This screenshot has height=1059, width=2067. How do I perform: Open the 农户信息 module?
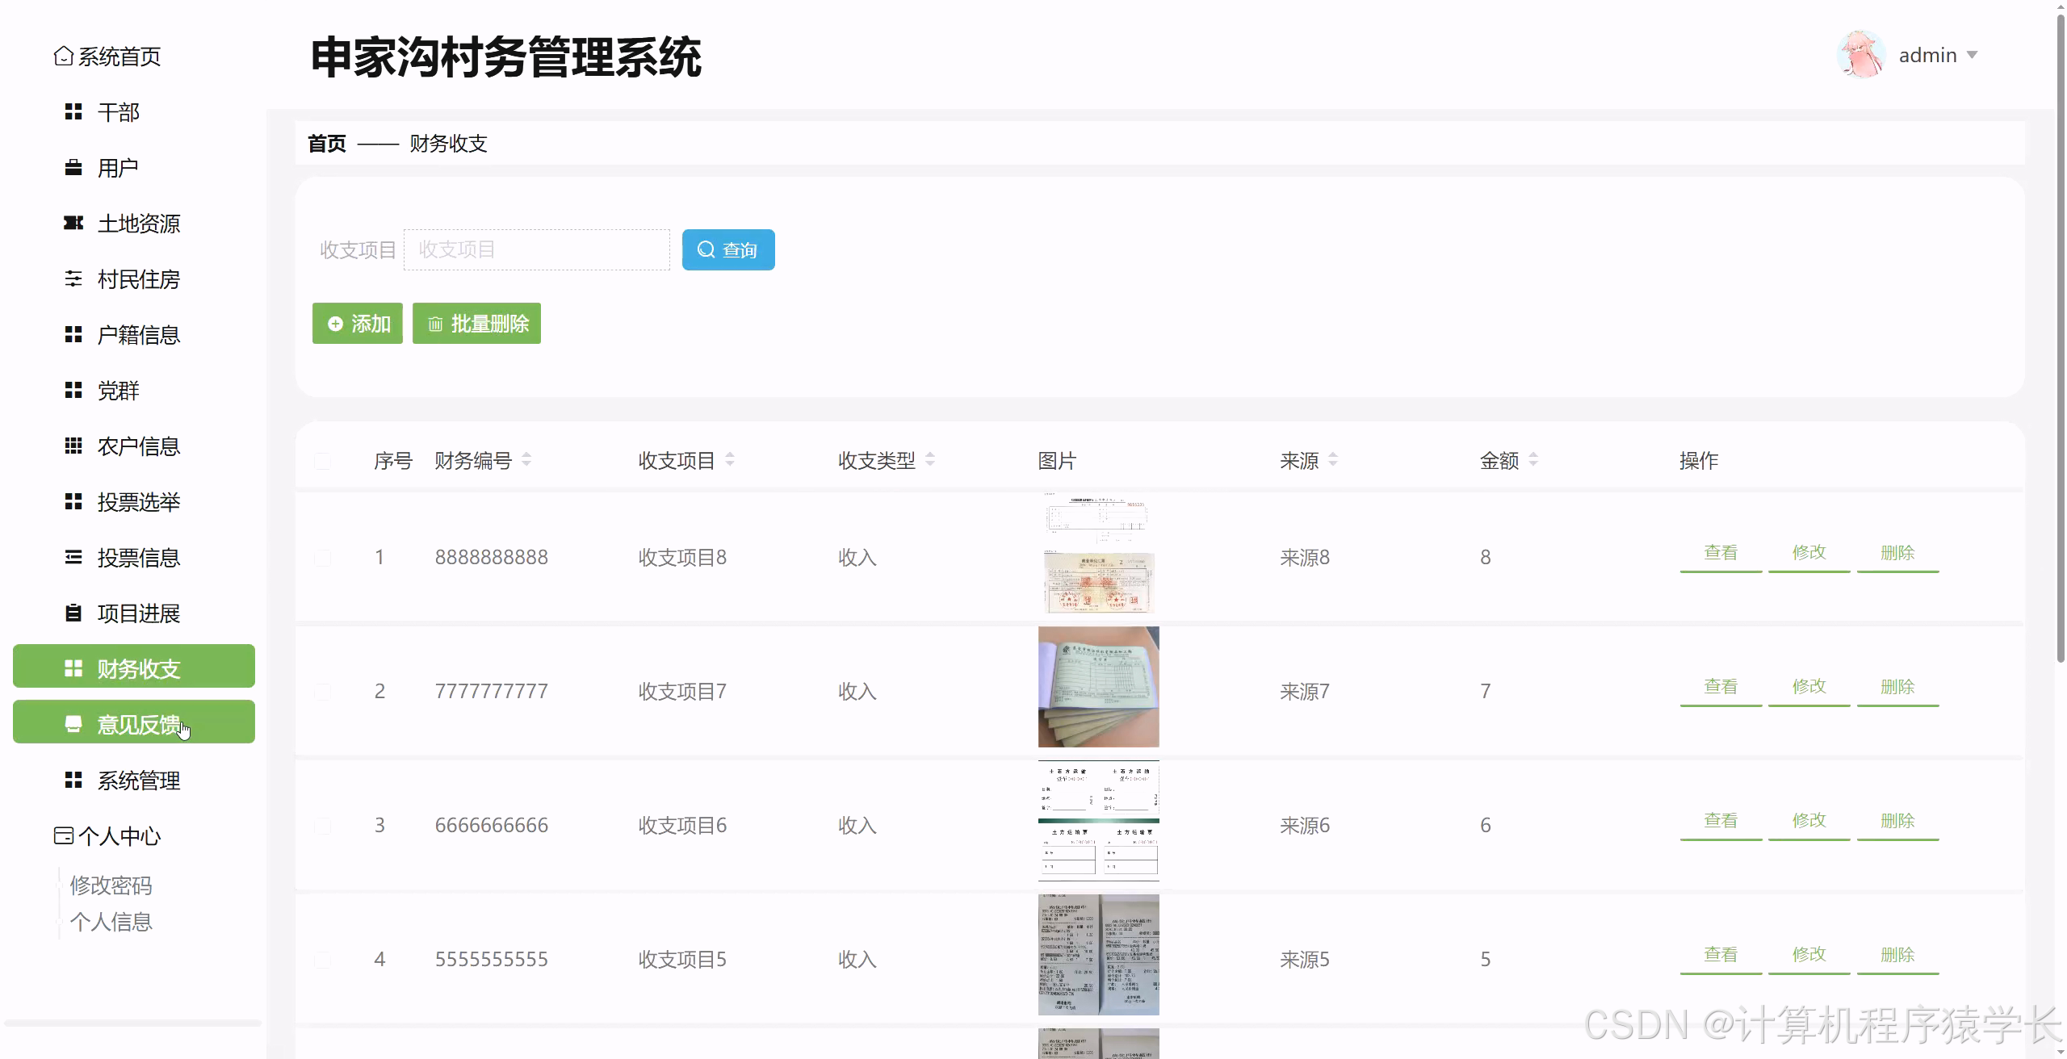point(138,446)
